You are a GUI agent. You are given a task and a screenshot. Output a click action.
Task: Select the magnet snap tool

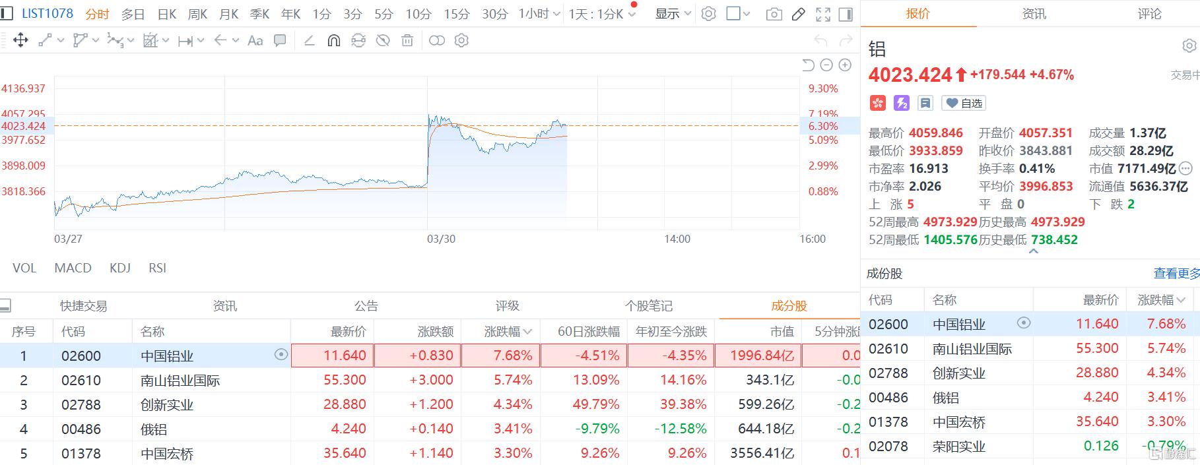tap(334, 41)
